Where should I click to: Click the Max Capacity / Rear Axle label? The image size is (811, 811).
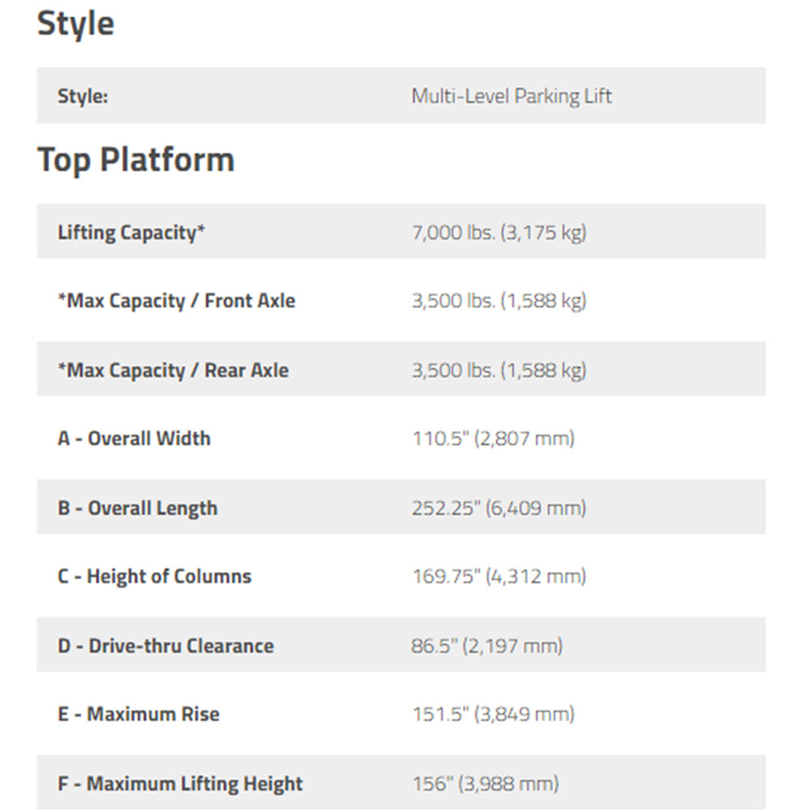click(x=174, y=371)
